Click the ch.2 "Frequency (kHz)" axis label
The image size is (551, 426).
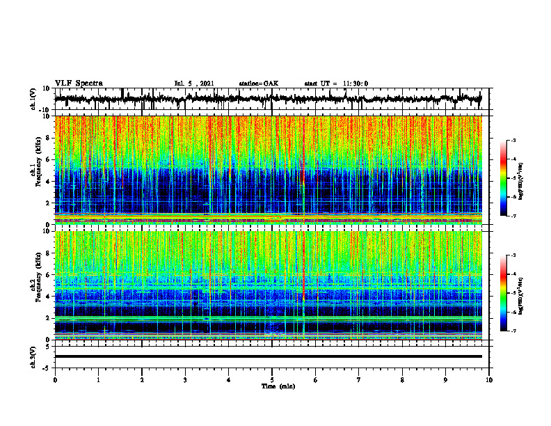coord(38,277)
